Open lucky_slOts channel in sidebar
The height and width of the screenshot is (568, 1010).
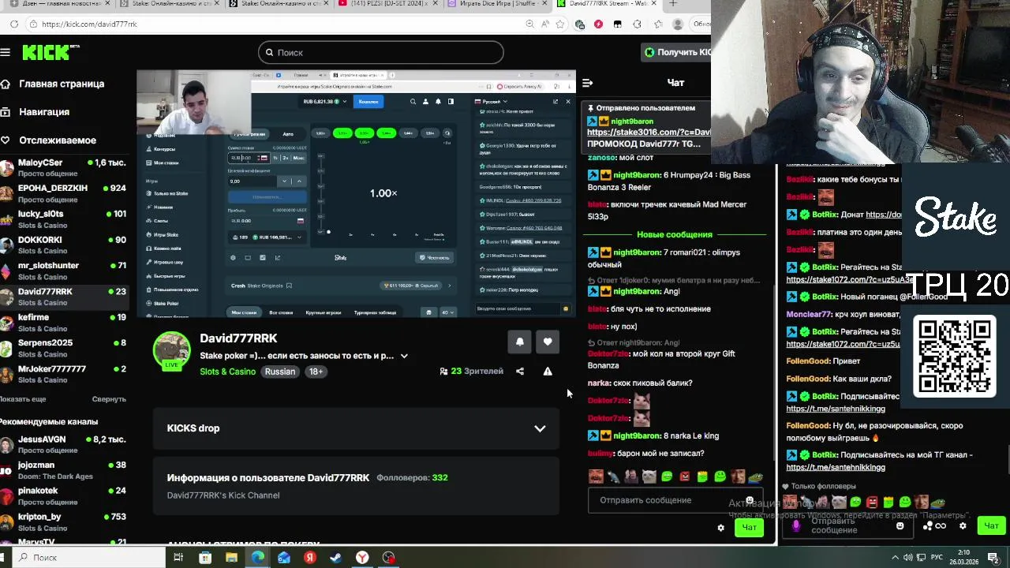(63, 219)
